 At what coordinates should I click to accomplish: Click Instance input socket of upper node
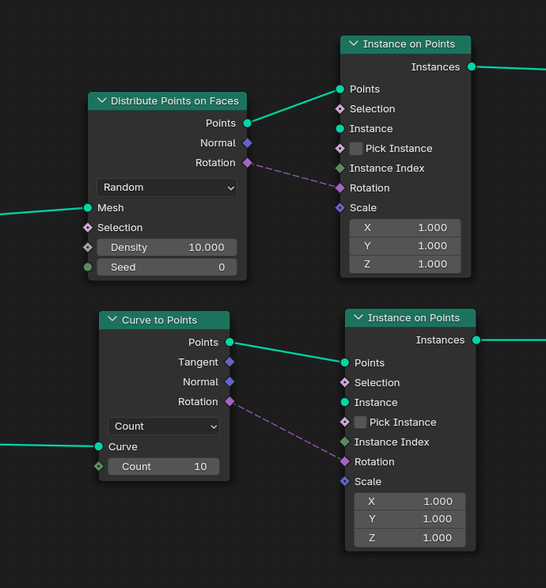point(340,129)
